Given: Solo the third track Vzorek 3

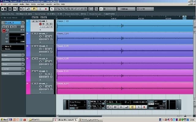Looking at the screenshot, I should click(x=37, y=46).
